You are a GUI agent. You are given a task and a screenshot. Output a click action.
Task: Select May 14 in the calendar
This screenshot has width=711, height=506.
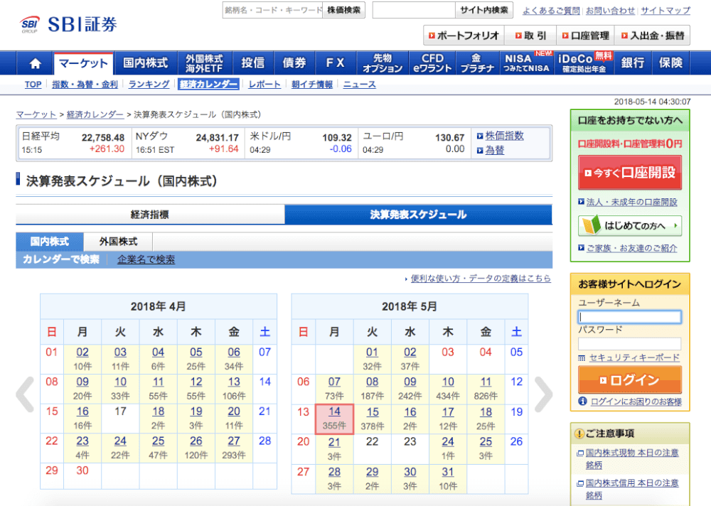point(334,419)
